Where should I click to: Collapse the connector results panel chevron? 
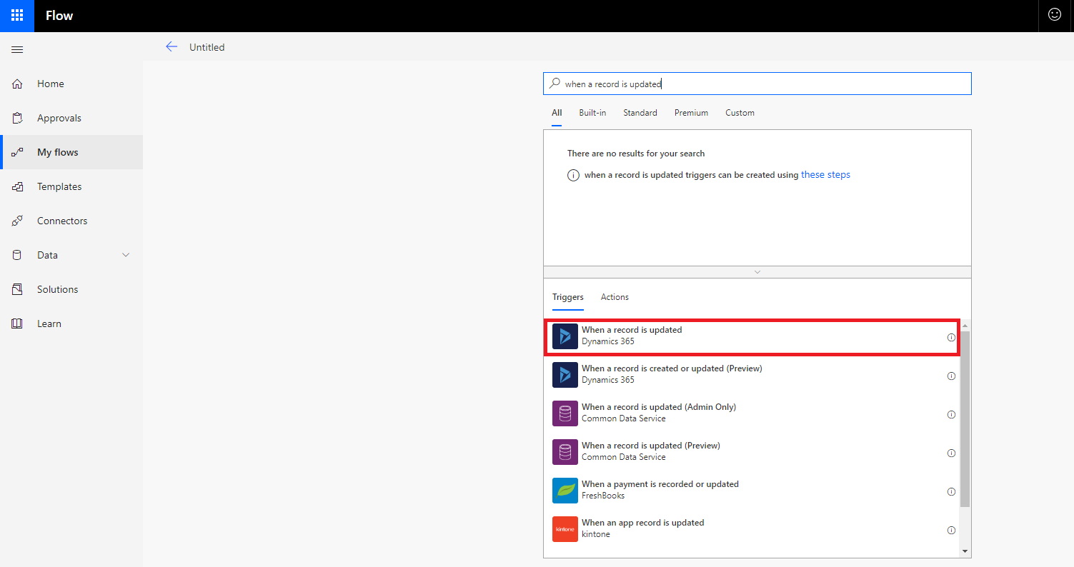757,272
